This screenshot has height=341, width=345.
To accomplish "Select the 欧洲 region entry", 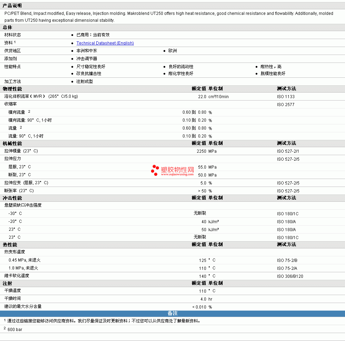I will click(172, 51).
